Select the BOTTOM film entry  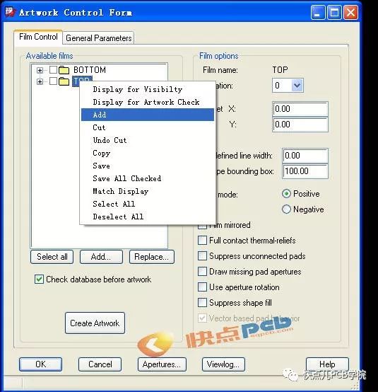tap(90, 70)
